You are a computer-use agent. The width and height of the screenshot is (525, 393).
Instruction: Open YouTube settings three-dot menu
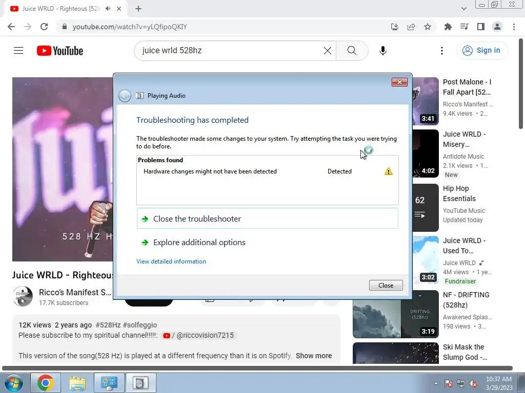(x=441, y=51)
